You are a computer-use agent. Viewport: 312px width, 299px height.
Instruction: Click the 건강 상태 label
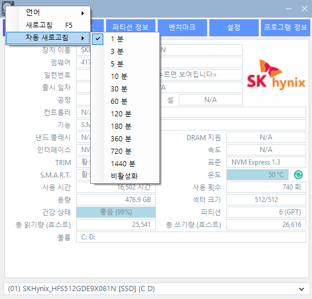point(56,212)
